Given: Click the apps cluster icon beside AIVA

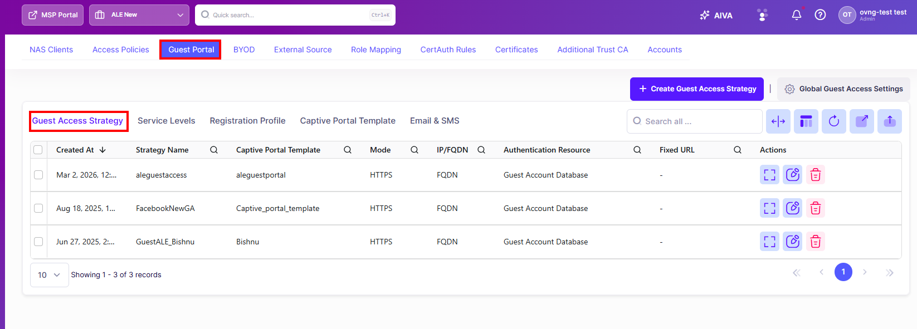Looking at the screenshot, I should click(763, 15).
